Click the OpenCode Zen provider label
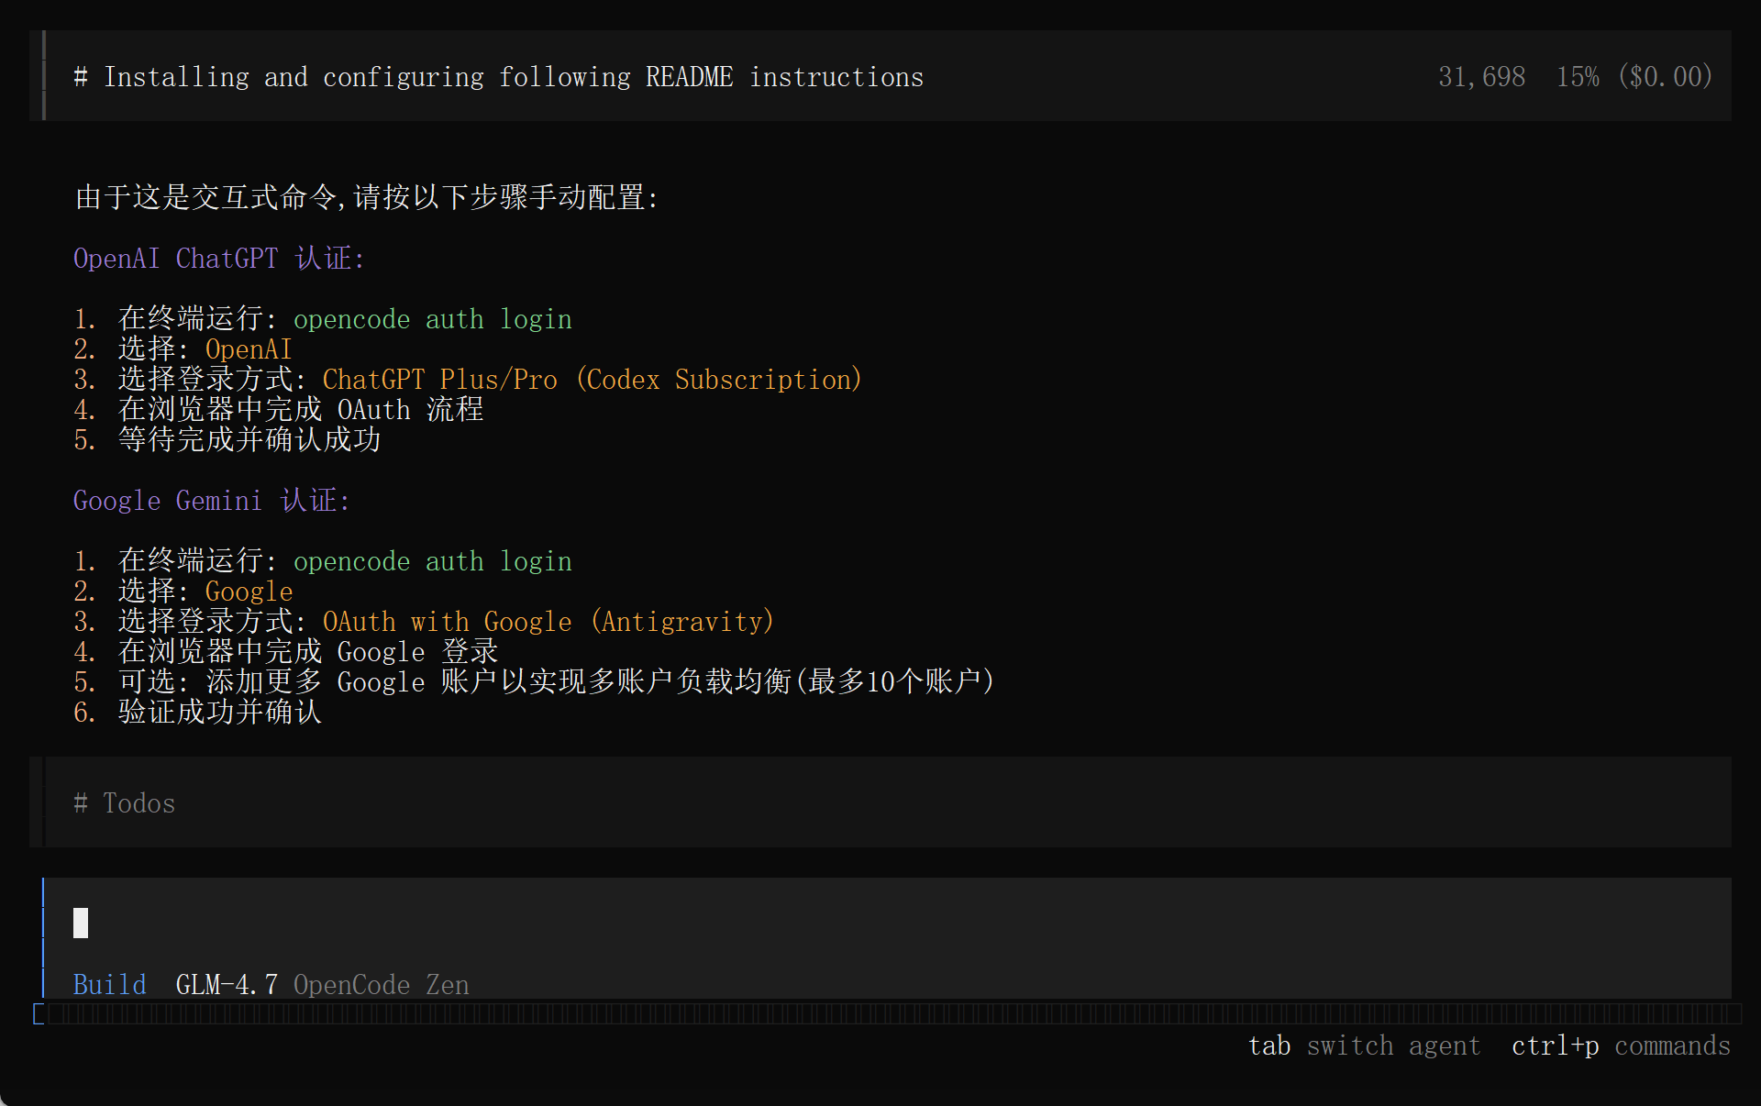This screenshot has height=1106, width=1761. [x=381, y=985]
